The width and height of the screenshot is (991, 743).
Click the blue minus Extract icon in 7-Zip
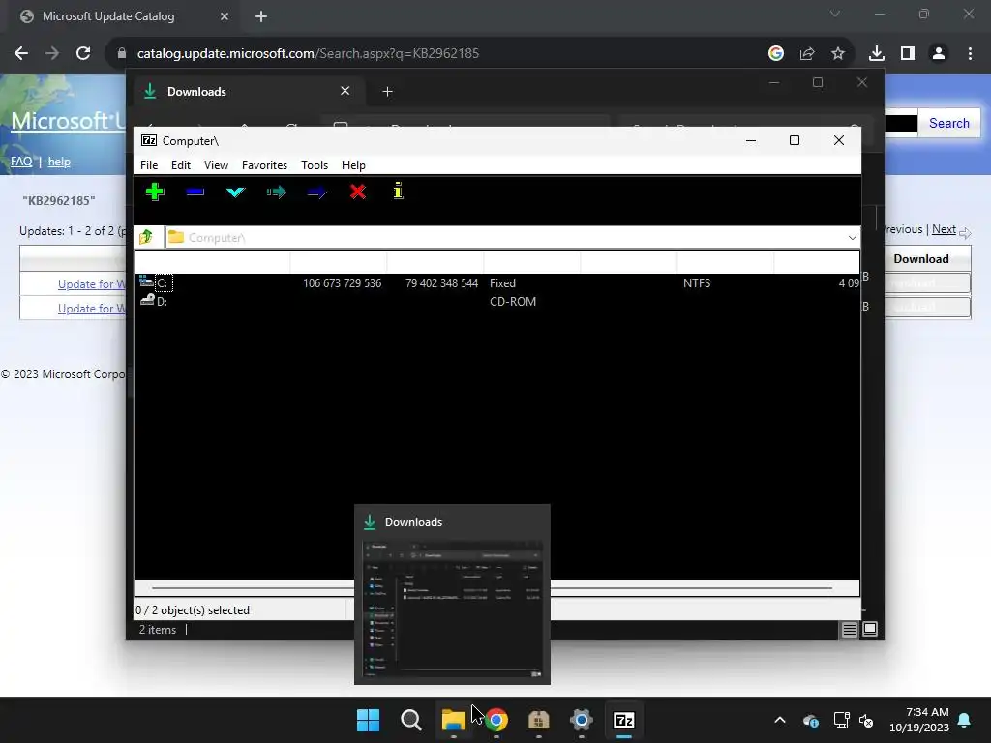click(195, 192)
